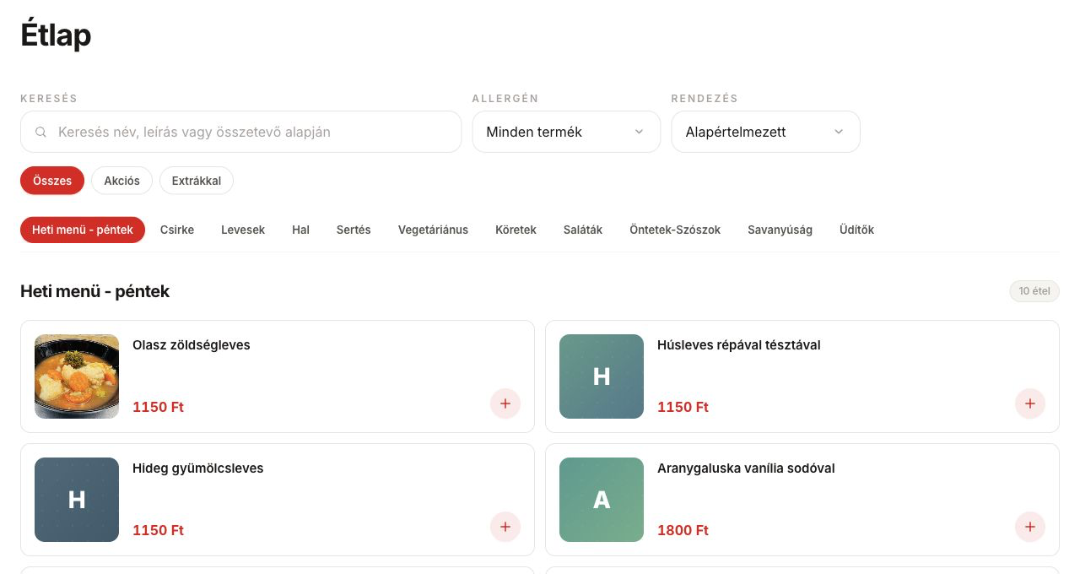The image size is (1080, 574).
Task: Toggle the Extrákkal filter chip
Action: 197,181
